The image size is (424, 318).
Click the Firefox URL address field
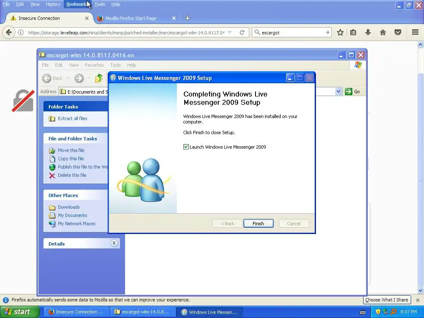coord(126,32)
